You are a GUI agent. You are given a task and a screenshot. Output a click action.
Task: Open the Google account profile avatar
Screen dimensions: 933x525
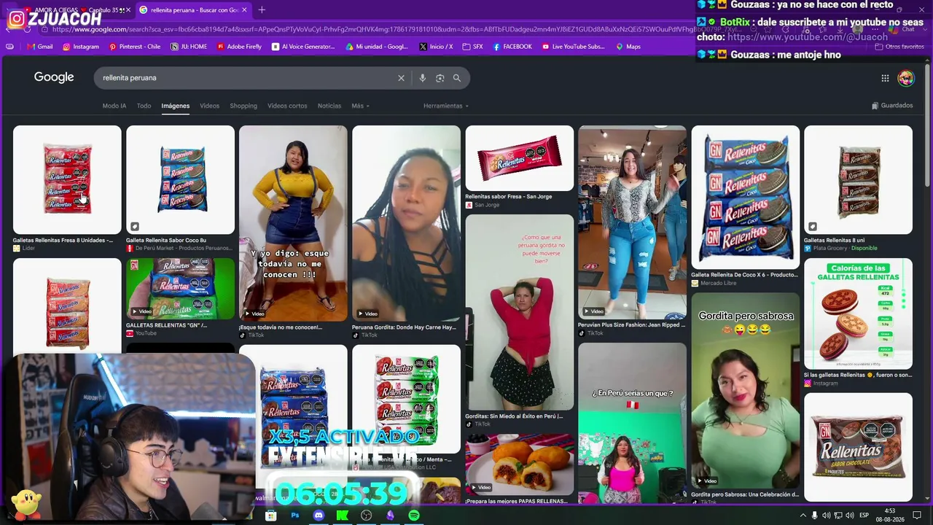[x=906, y=78]
